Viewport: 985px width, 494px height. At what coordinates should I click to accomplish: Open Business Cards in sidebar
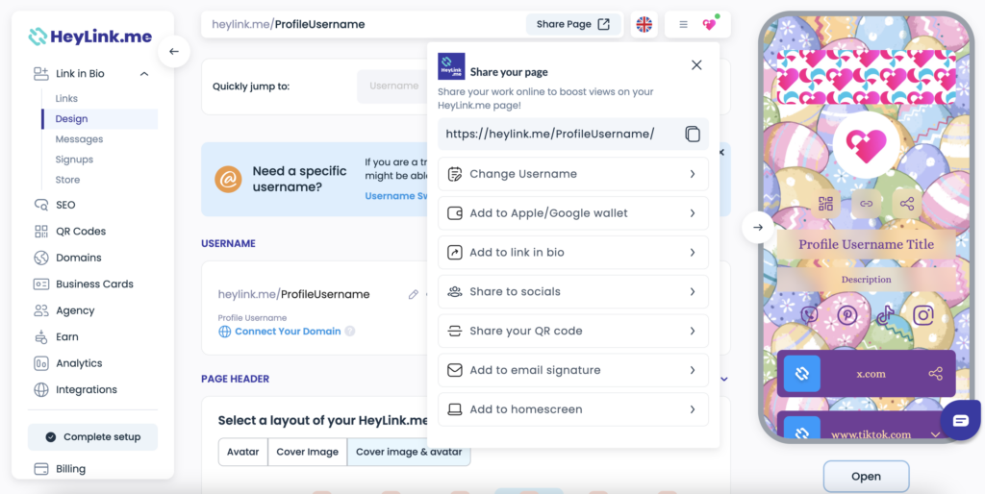pos(83,284)
